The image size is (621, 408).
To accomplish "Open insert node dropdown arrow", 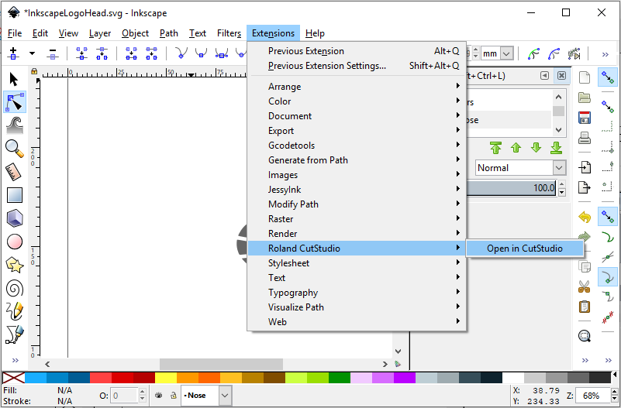I will click(32, 53).
